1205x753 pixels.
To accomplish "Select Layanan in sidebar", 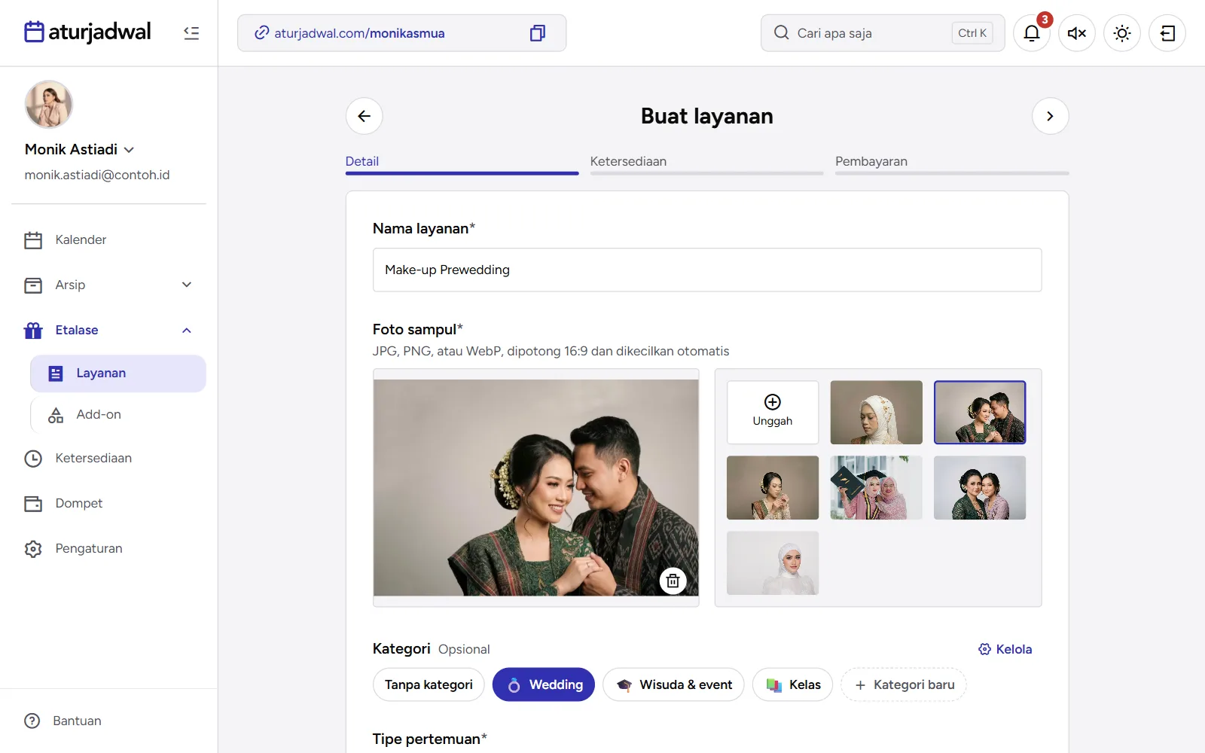I will tap(118, 373).
